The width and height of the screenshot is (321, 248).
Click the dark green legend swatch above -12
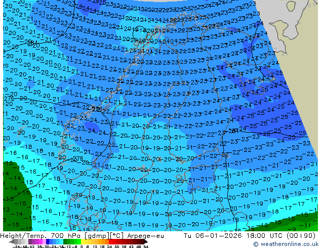pyautogui.click(x=65, y=241)
